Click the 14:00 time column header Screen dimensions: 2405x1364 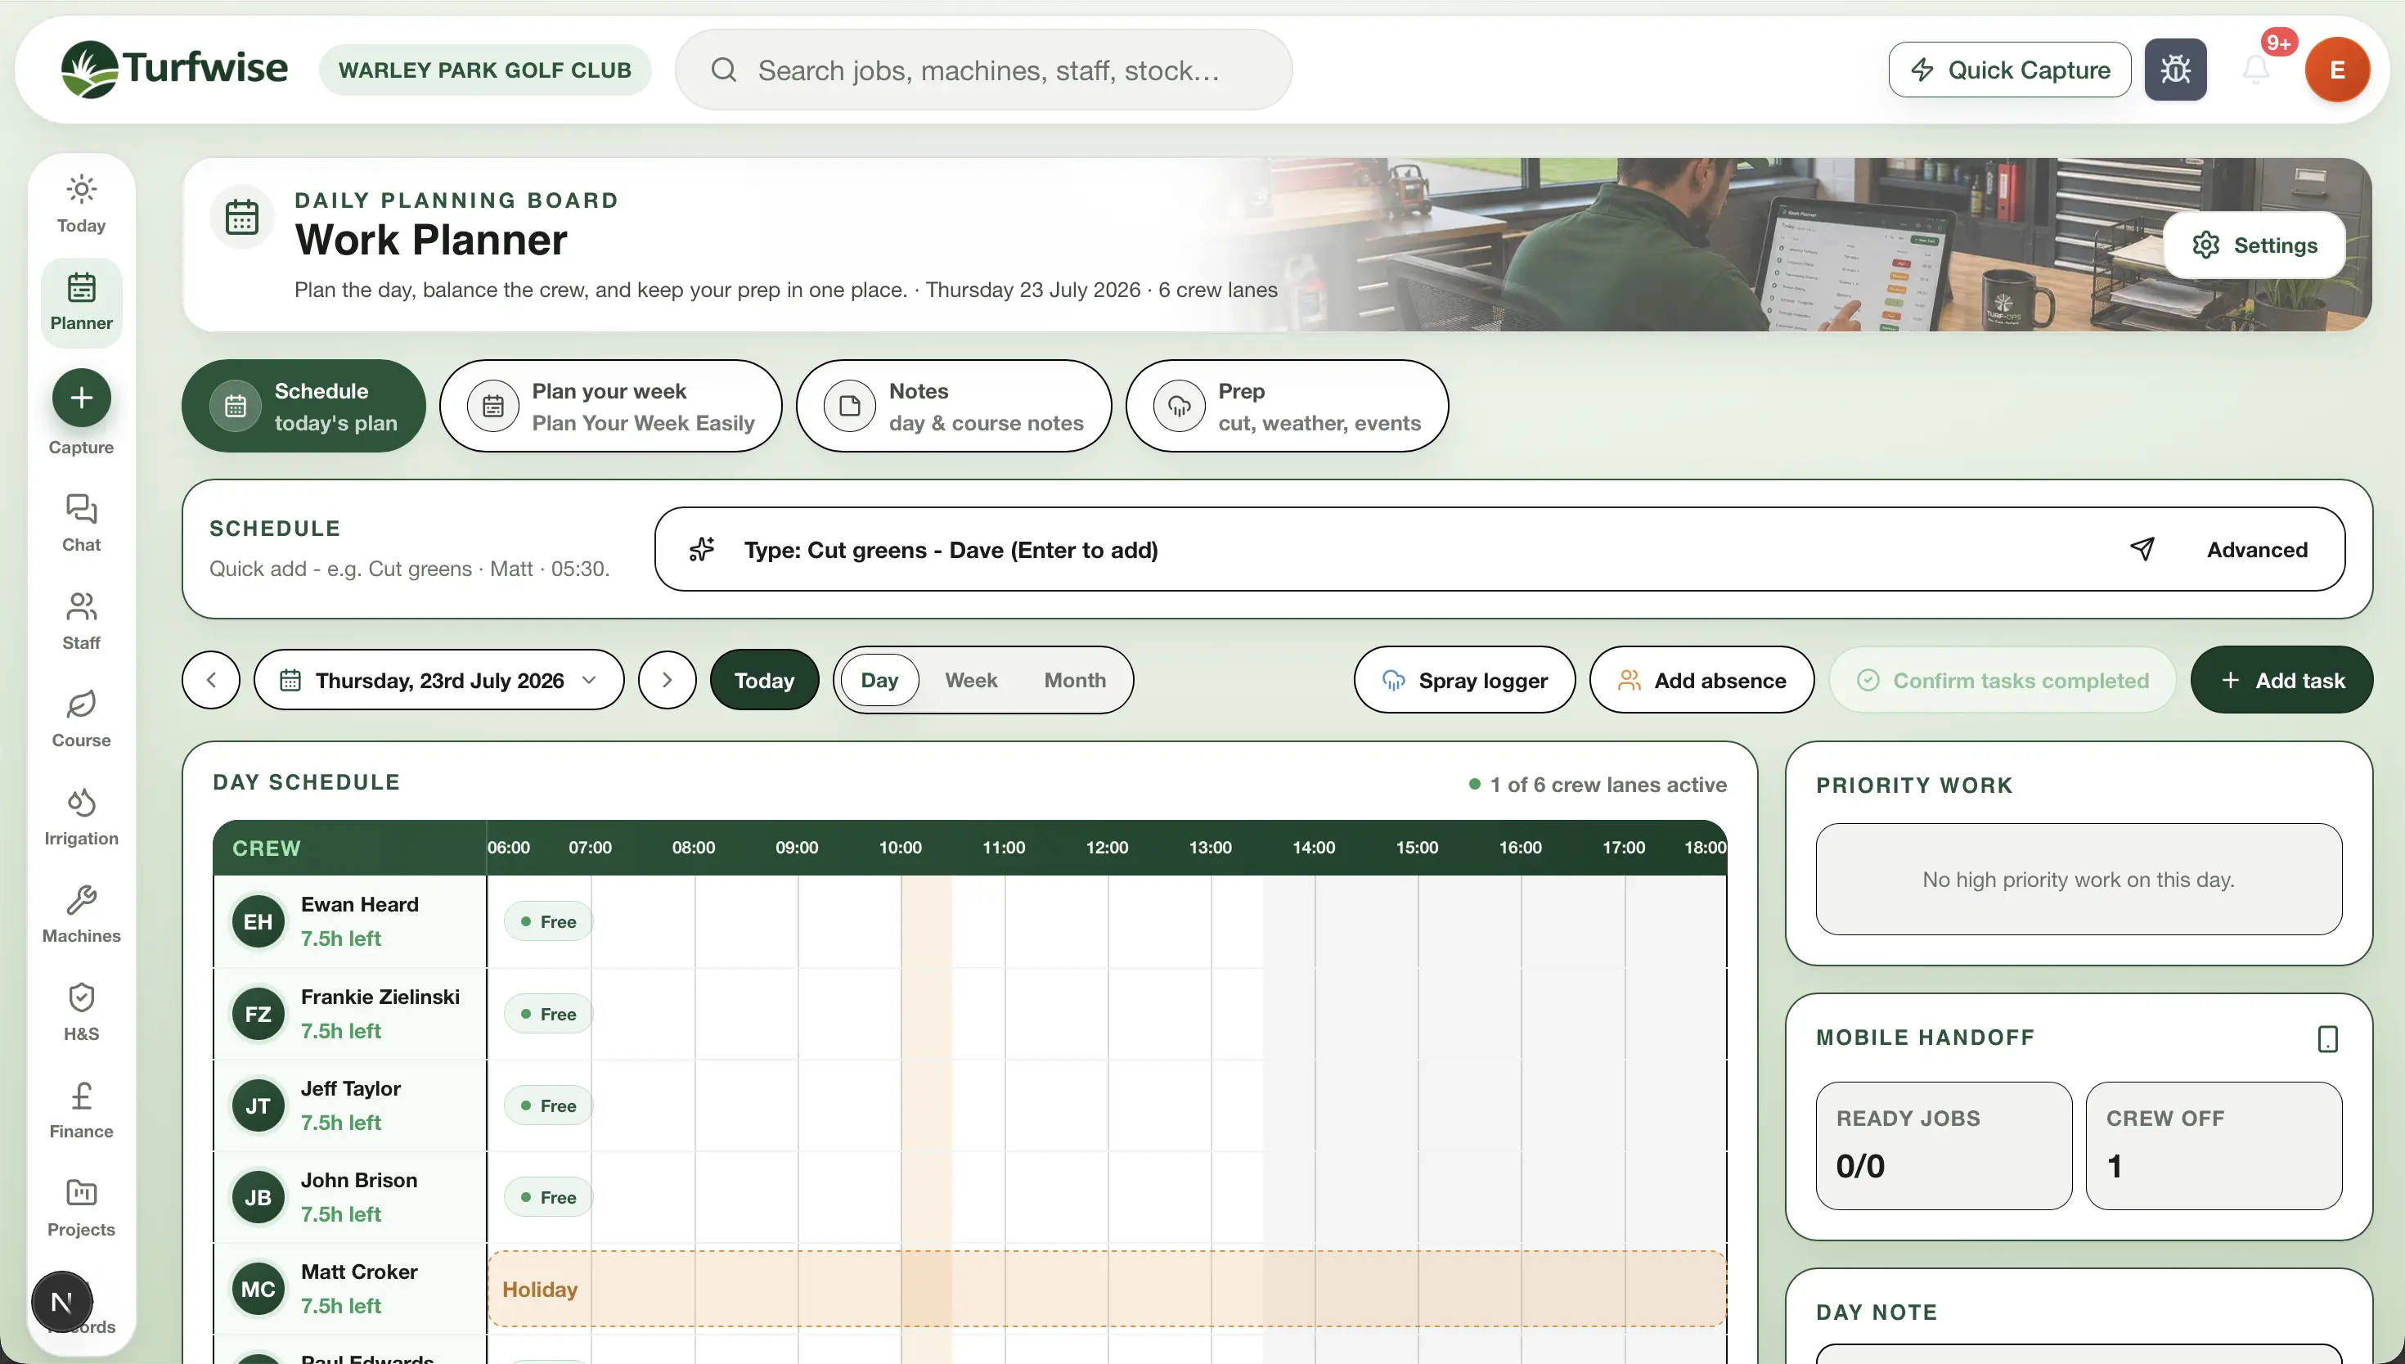tap(1313, 847)
